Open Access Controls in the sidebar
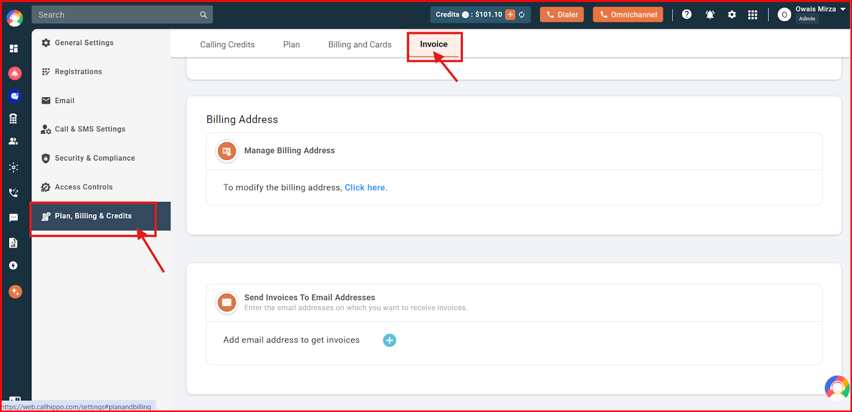Screen dimensions: 852x412 coord(101,187)
